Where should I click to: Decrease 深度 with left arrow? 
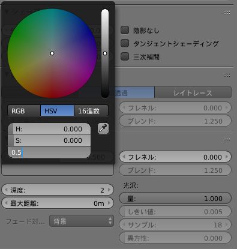click(x=6, y=190)
